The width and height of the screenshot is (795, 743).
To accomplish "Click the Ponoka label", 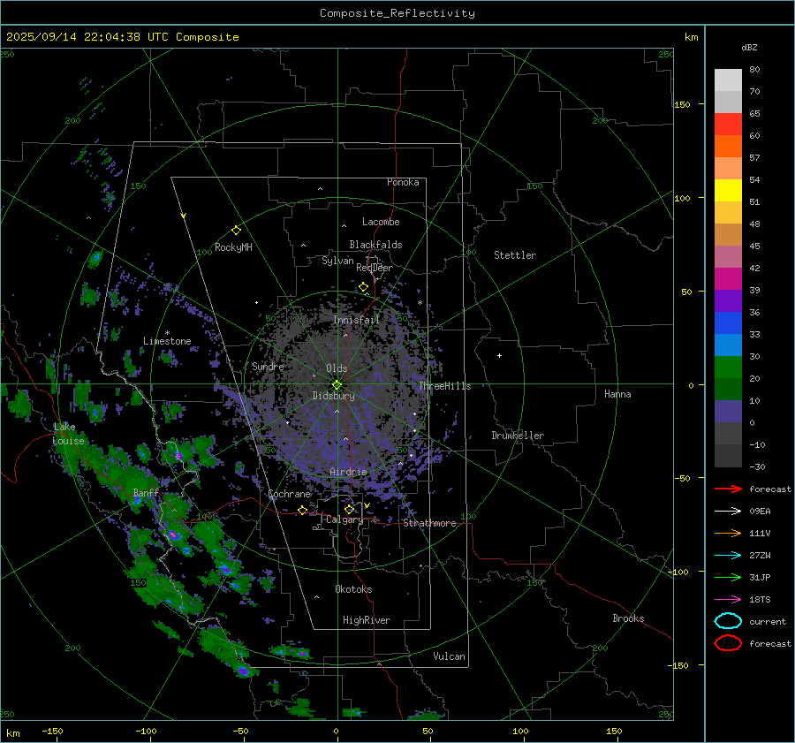I will point(403,182).
